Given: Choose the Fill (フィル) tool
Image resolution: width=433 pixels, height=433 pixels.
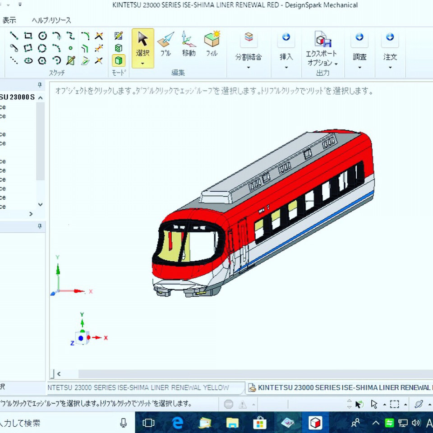Looking at the screenshot, I should point(212,44).
